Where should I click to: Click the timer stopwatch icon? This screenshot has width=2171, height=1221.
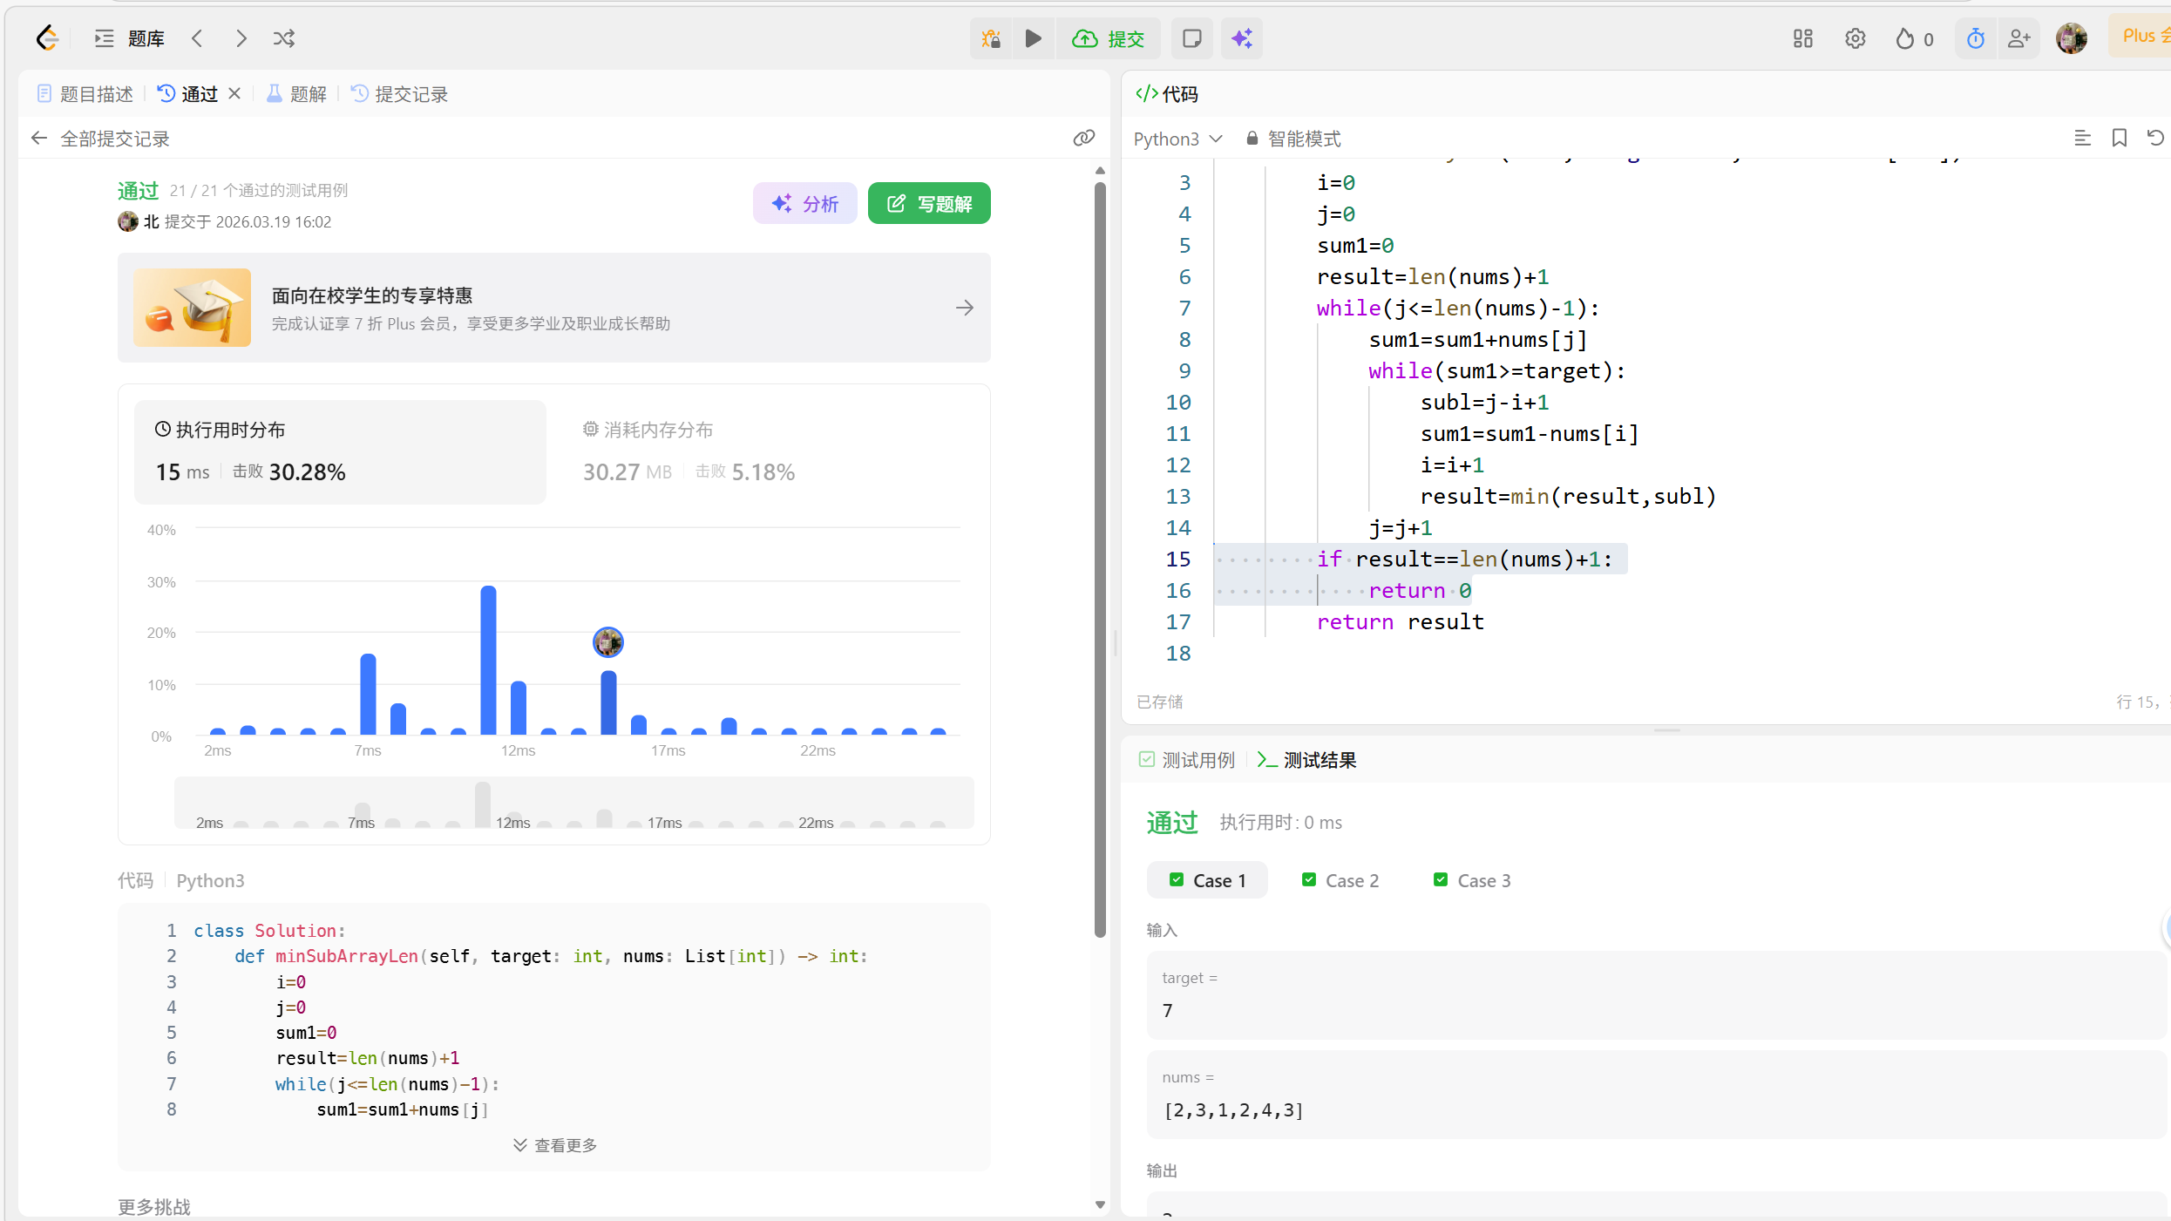click(x=1975, y=38)
